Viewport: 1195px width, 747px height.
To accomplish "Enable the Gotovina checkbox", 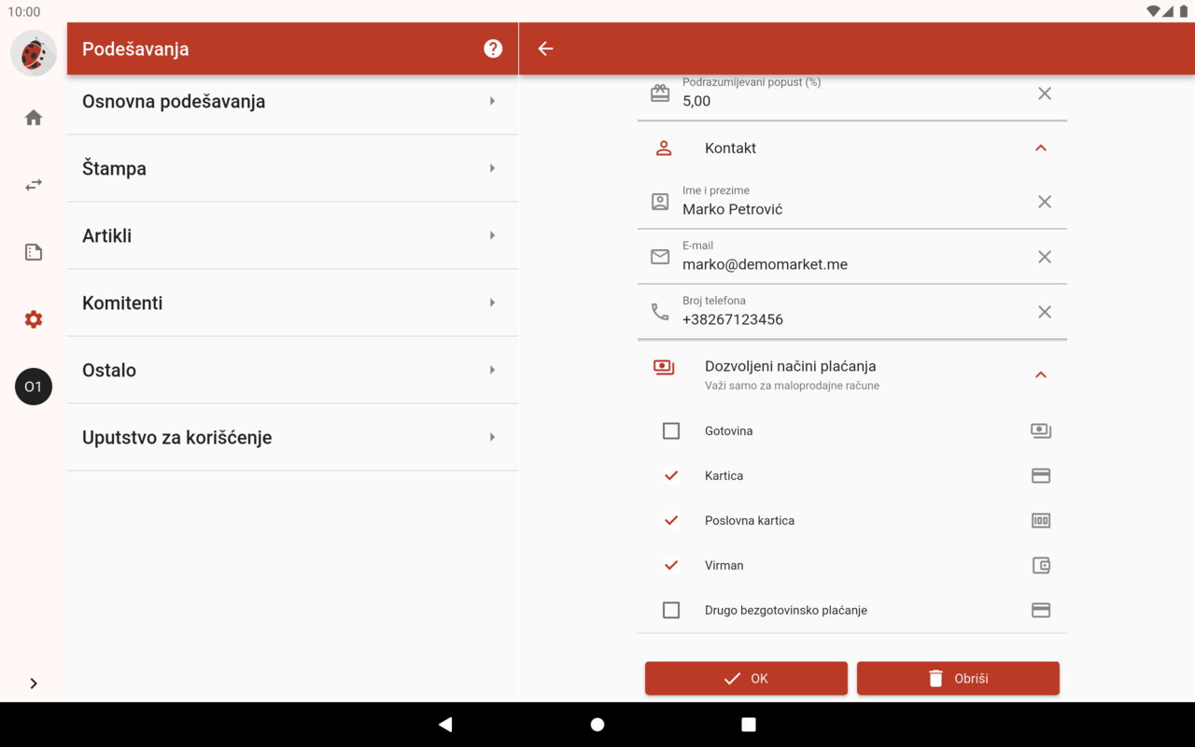I will click(671, 430).
